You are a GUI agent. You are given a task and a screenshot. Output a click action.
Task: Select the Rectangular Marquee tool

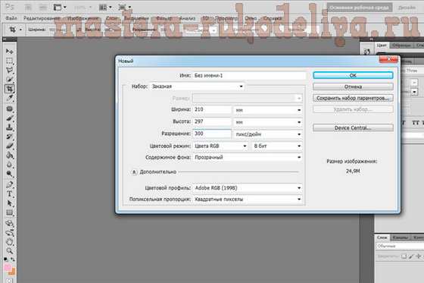tap(9, 61)
